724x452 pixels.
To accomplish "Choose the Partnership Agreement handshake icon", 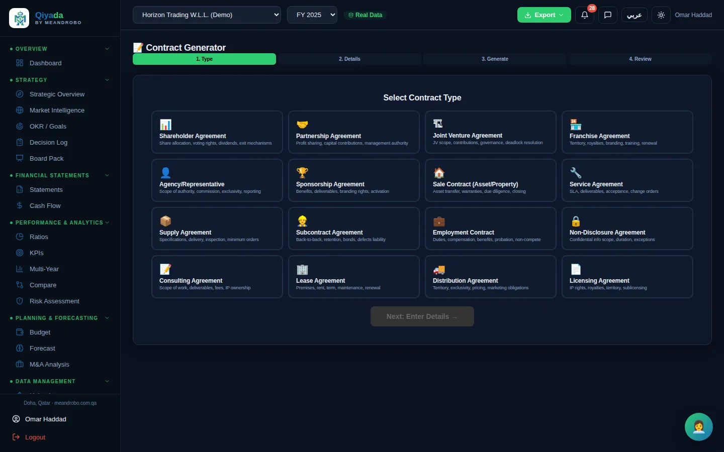I will coord(302,125).
